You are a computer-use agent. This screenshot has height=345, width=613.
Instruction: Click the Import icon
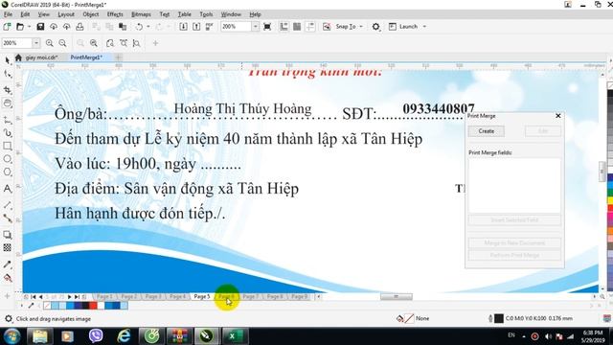(x=183, y=27)
